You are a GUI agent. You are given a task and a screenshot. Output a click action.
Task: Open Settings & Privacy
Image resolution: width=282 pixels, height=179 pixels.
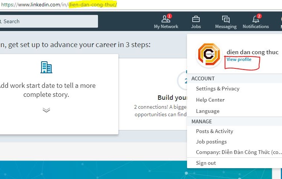pyautogui.click(x=218, y=89)
